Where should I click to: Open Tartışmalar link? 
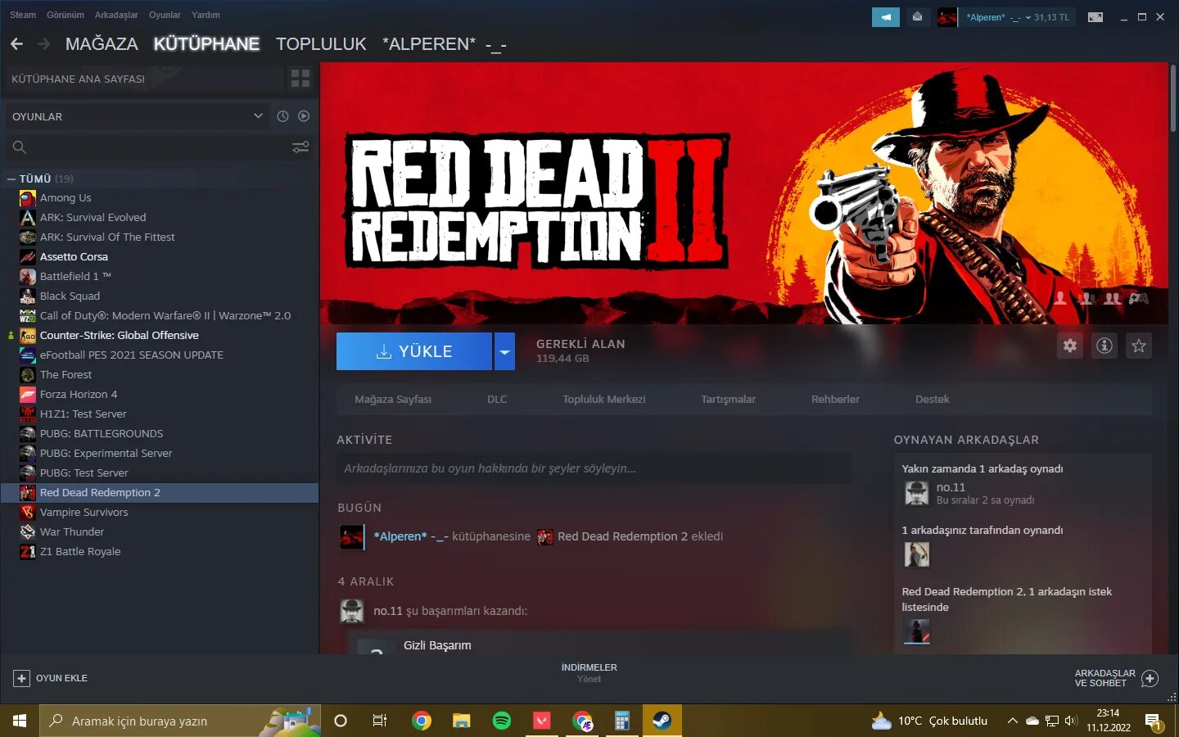point(728,400)
